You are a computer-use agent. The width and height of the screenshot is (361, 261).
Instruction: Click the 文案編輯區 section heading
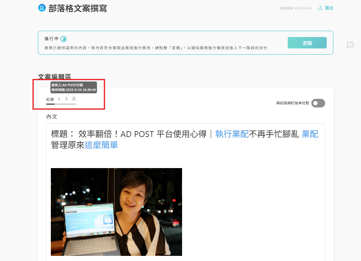click(54, 76)
